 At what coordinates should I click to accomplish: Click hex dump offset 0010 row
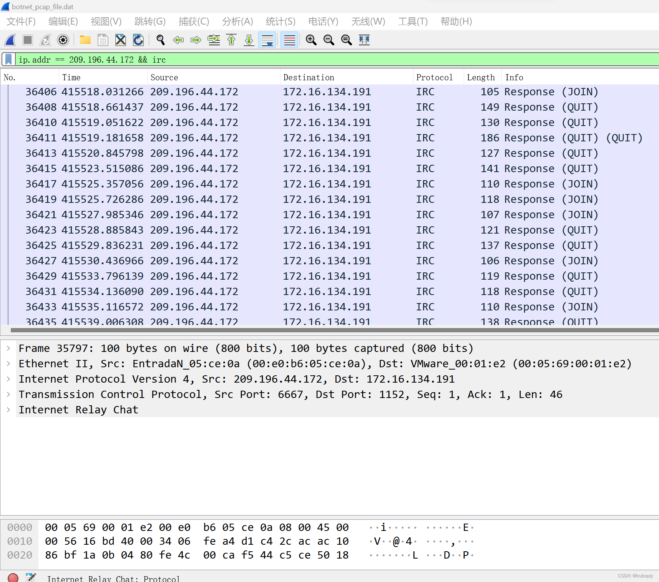click(240, 541)
